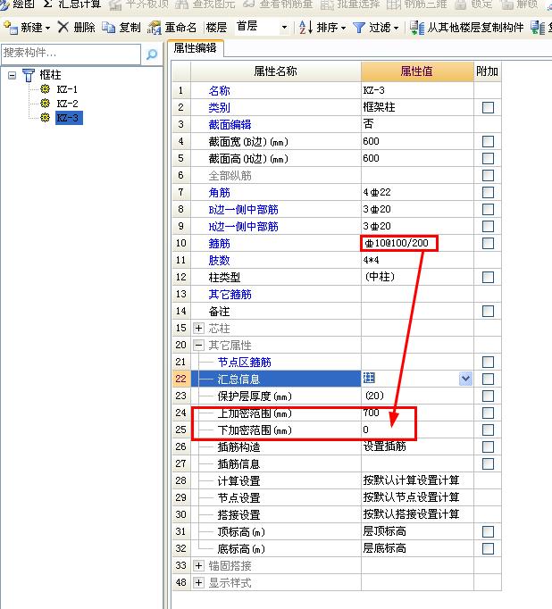This screenshot has height=609, width=552.
Task: Tick the 截面宽 (B边) row checkbox
Action: (488, 141)
